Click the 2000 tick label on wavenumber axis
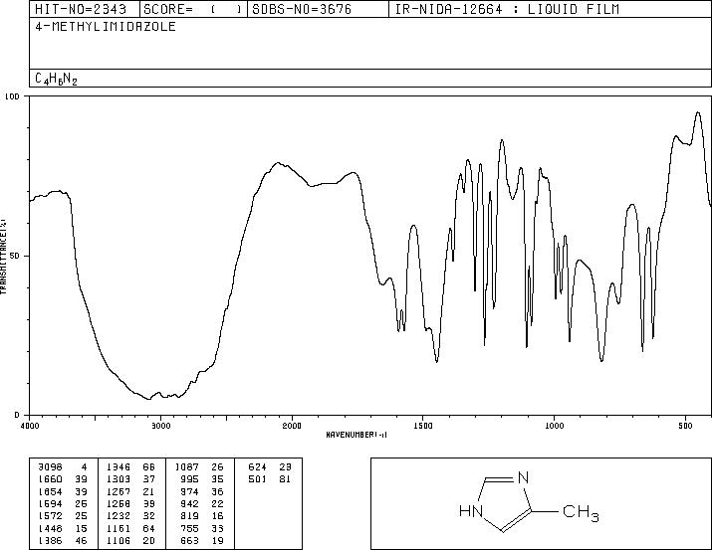The height and width of the screenshot is (550, 712). coord(292,426)
